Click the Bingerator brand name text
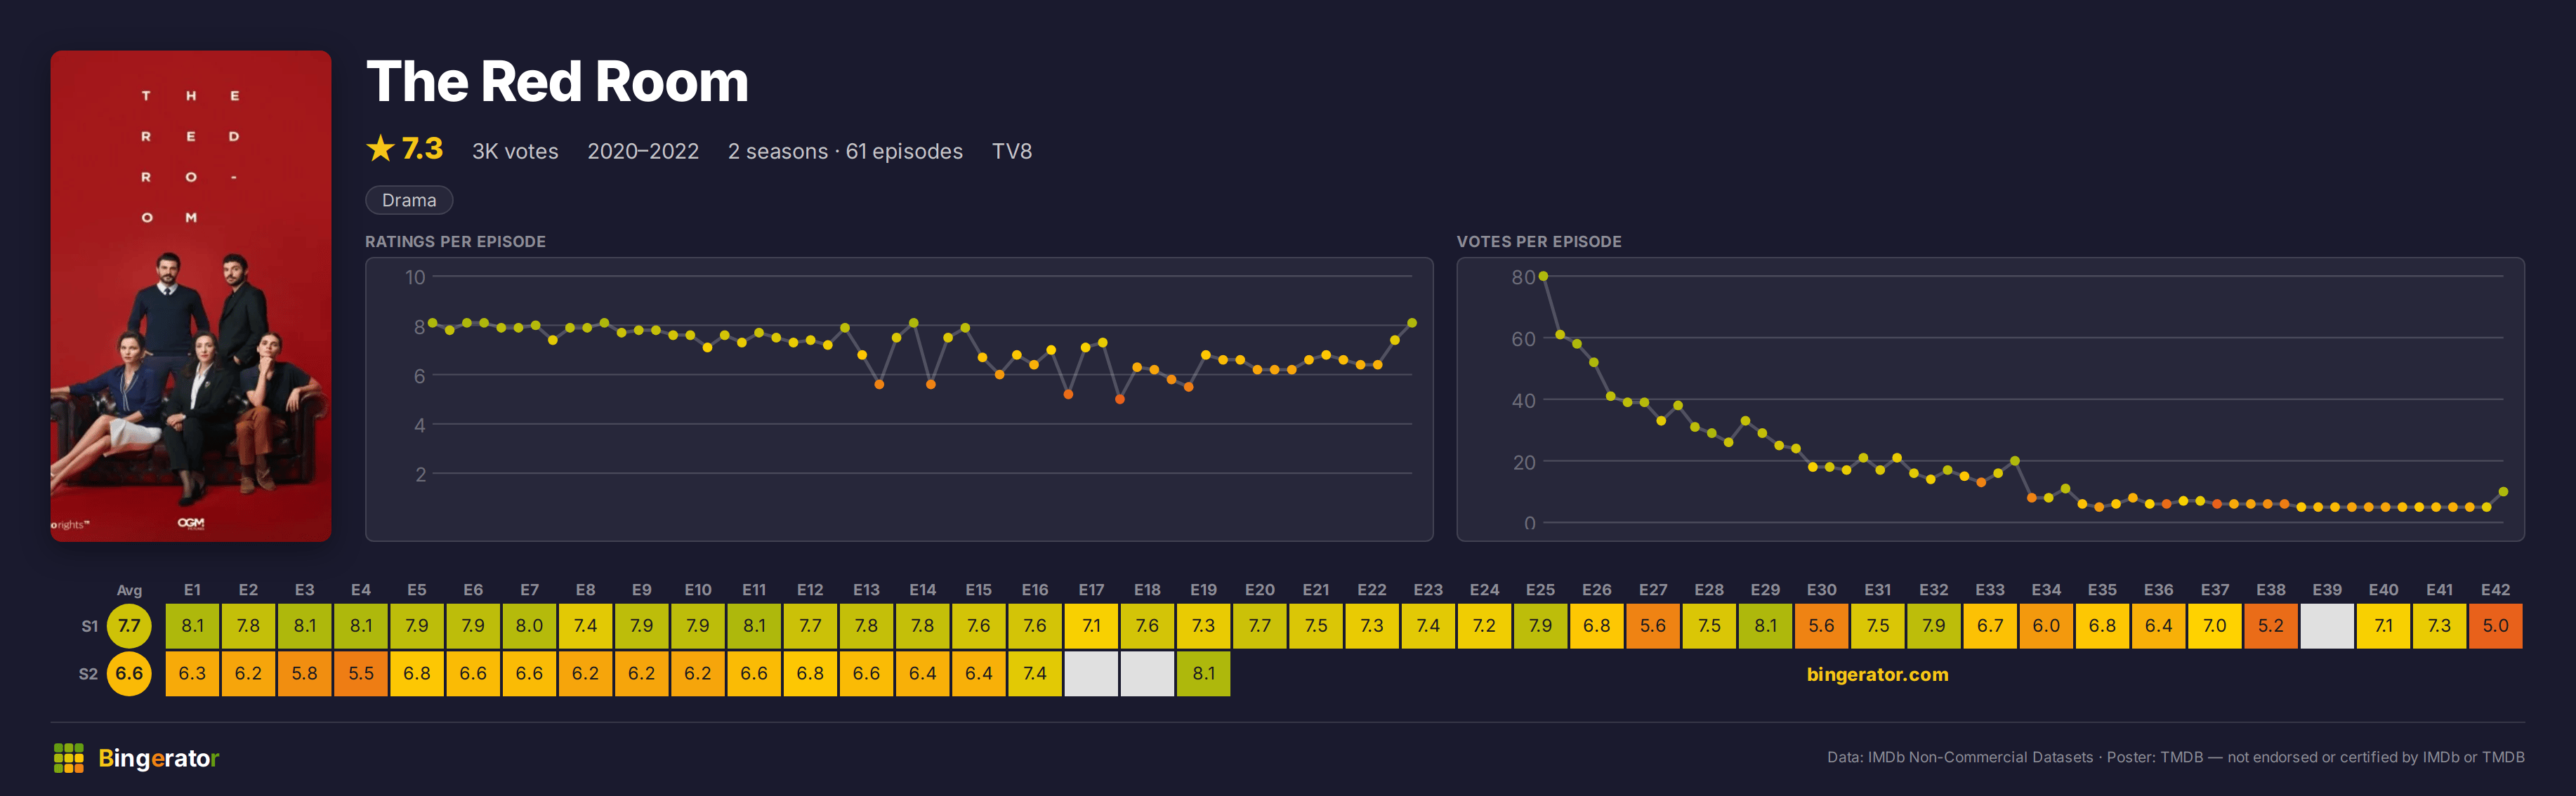2576x796 pixels. (x=158, y=758)
